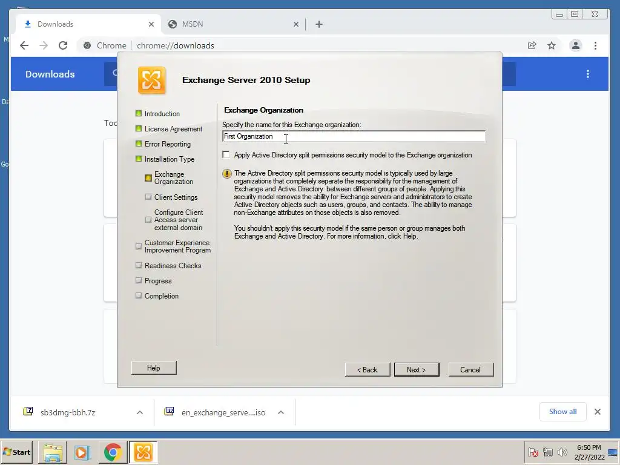Enable Active Directory split permissions checkbox

[x=226, y=154]
